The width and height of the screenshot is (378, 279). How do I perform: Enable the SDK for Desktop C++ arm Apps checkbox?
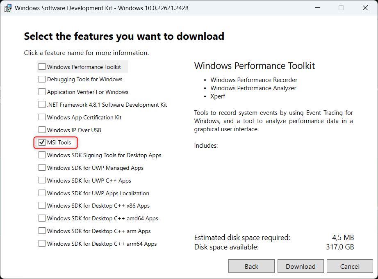click(x=42, y=231)
